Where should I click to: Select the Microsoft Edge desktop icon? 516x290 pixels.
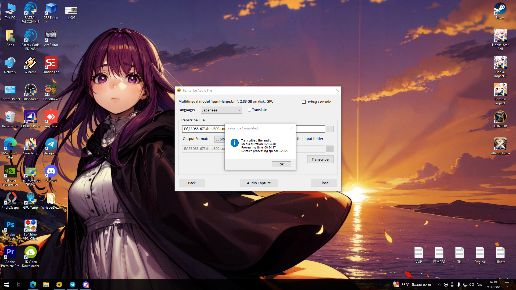[10, 148]
